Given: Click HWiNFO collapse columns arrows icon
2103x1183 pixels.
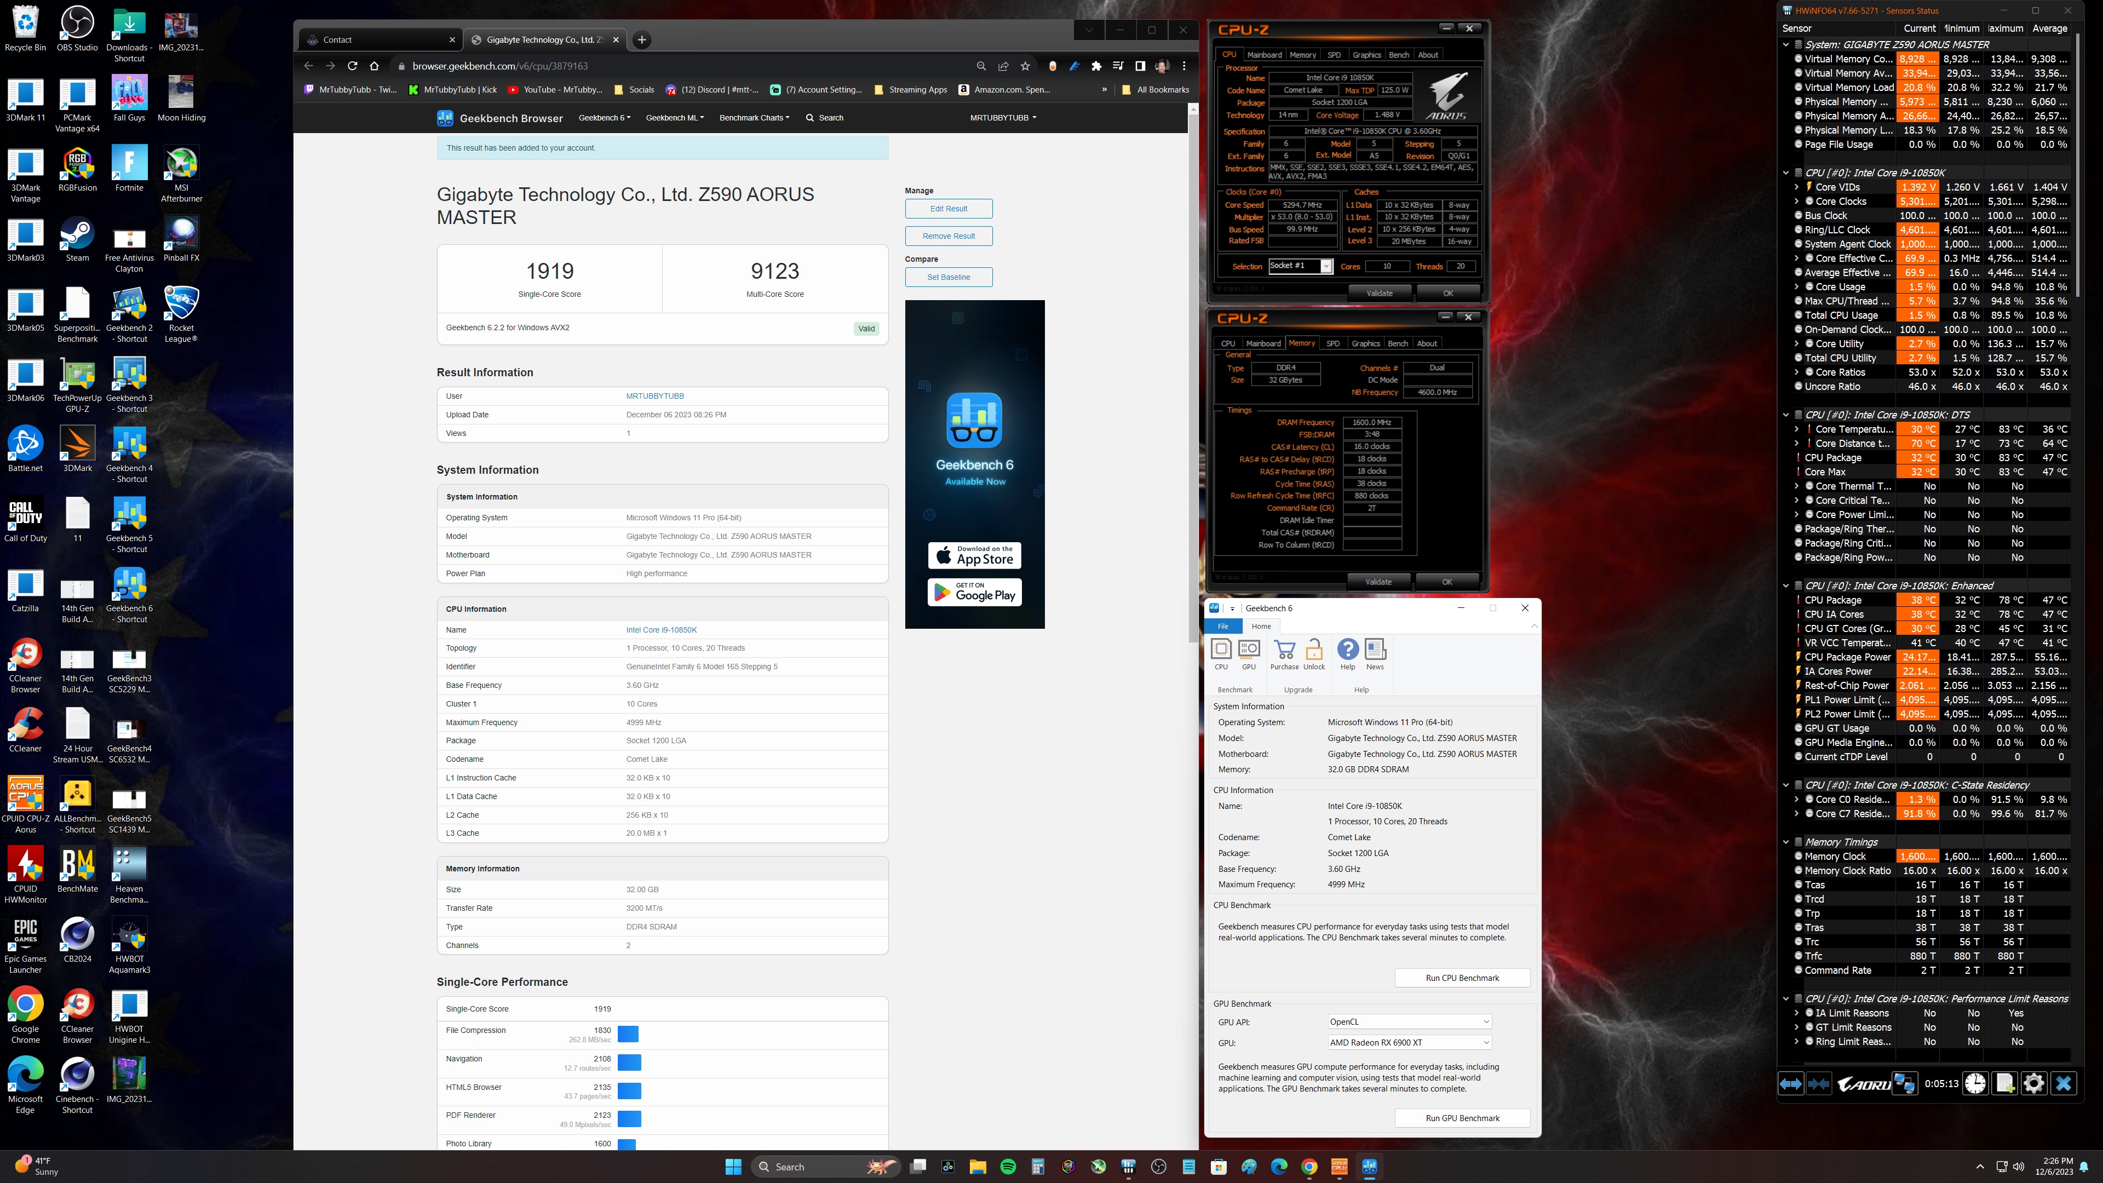Looking at the screenshot, I should (1819, 1083).
